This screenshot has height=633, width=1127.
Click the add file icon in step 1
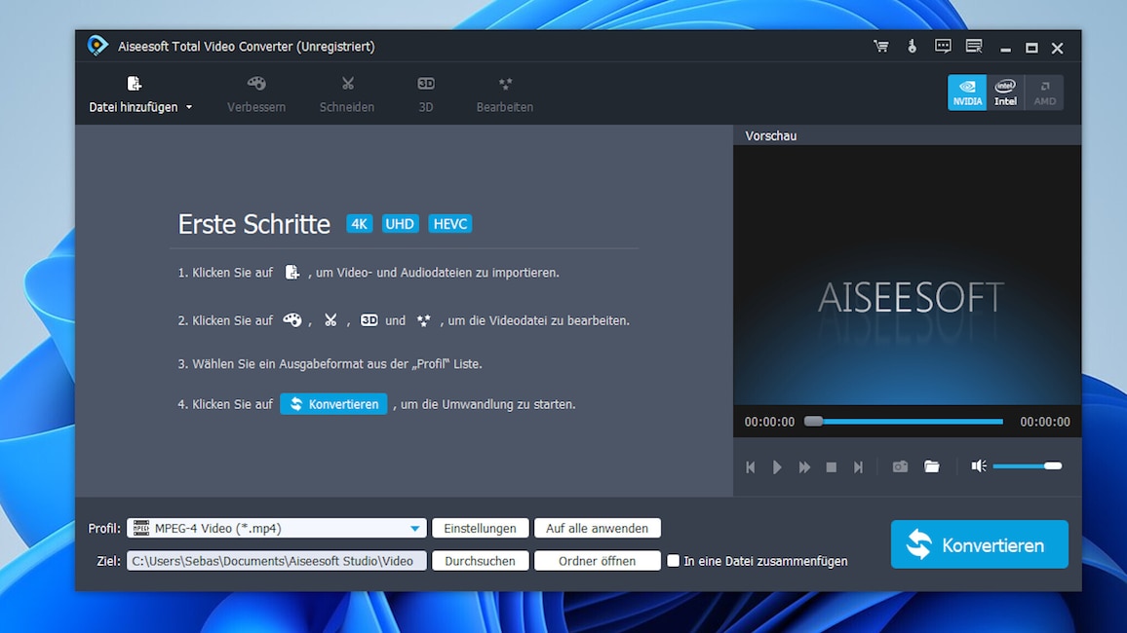(291, 273)
